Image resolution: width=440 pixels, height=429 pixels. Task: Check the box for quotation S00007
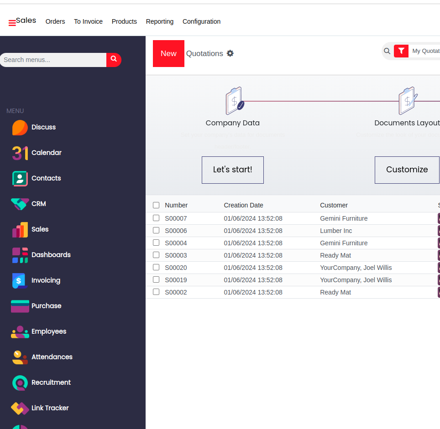point(156,218)
